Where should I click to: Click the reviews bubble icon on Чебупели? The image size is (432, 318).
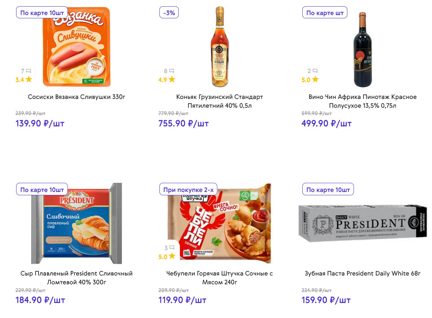point(171,248)
